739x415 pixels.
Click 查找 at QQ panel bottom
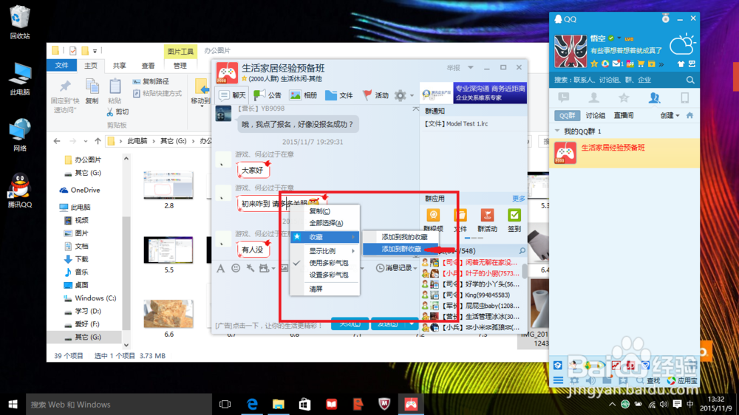pyautogui.click(x=649, y=380)
